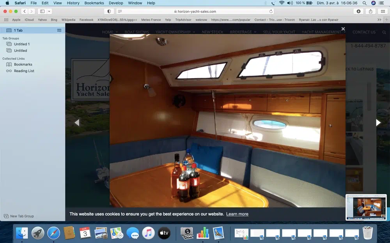This screenshot has width=390, height=243.
Task: Open Reading List in sidebar
Action: [24, 71]
